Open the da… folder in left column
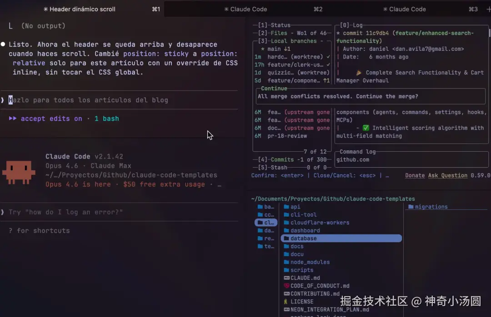This screenshot has height=317, width=491. click(x=266, y=230)
